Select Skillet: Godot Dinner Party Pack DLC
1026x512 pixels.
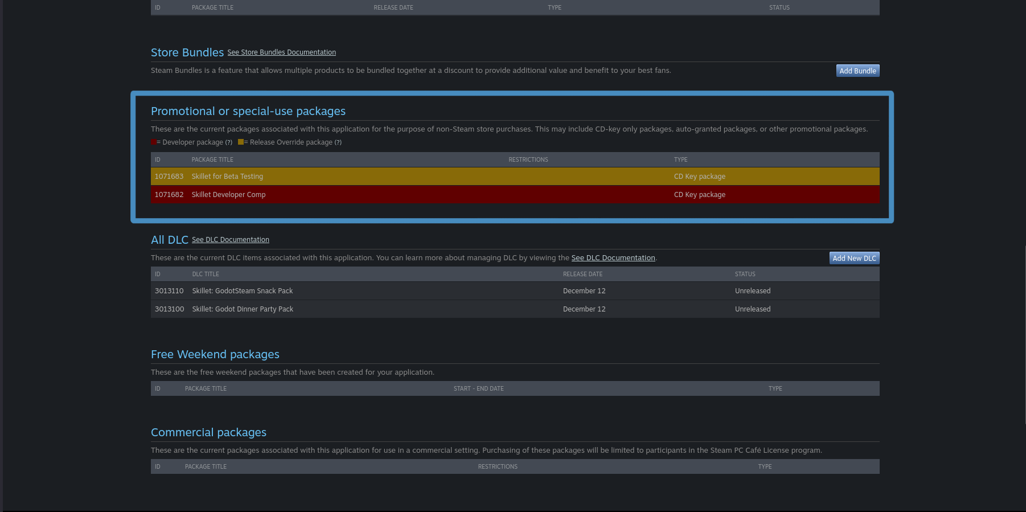243,309
